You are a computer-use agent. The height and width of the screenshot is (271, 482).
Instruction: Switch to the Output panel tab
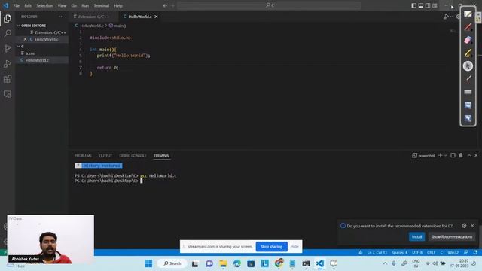[x=105, y=156]
